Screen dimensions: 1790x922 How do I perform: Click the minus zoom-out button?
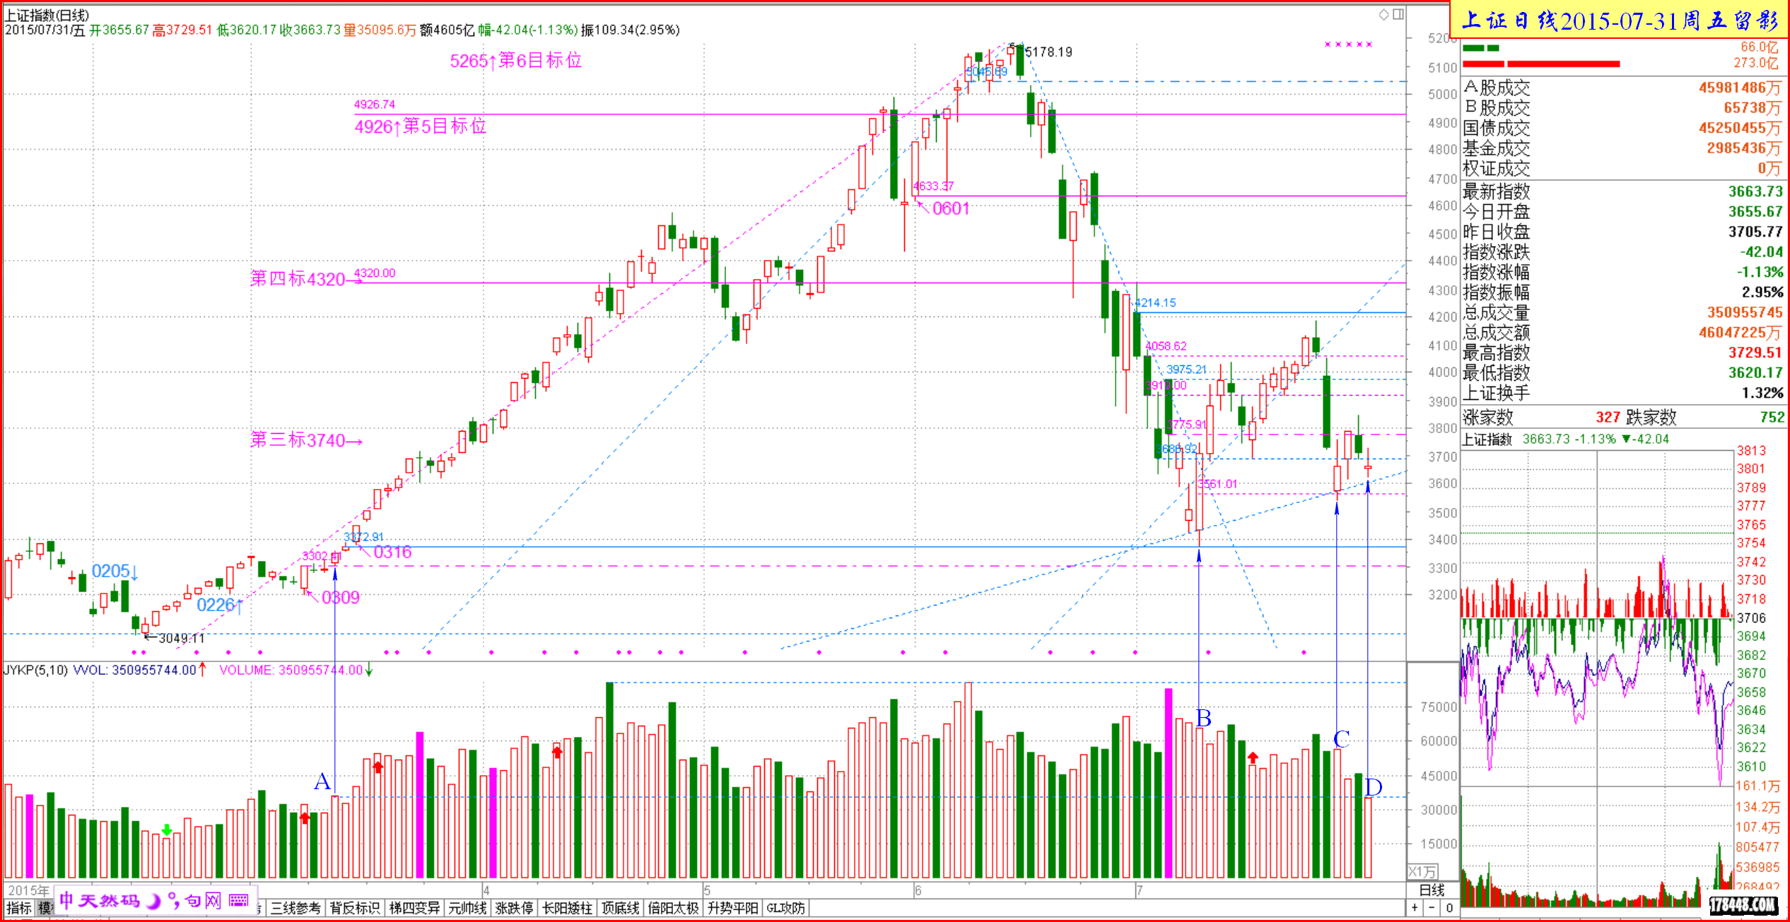coord(1432,908)
